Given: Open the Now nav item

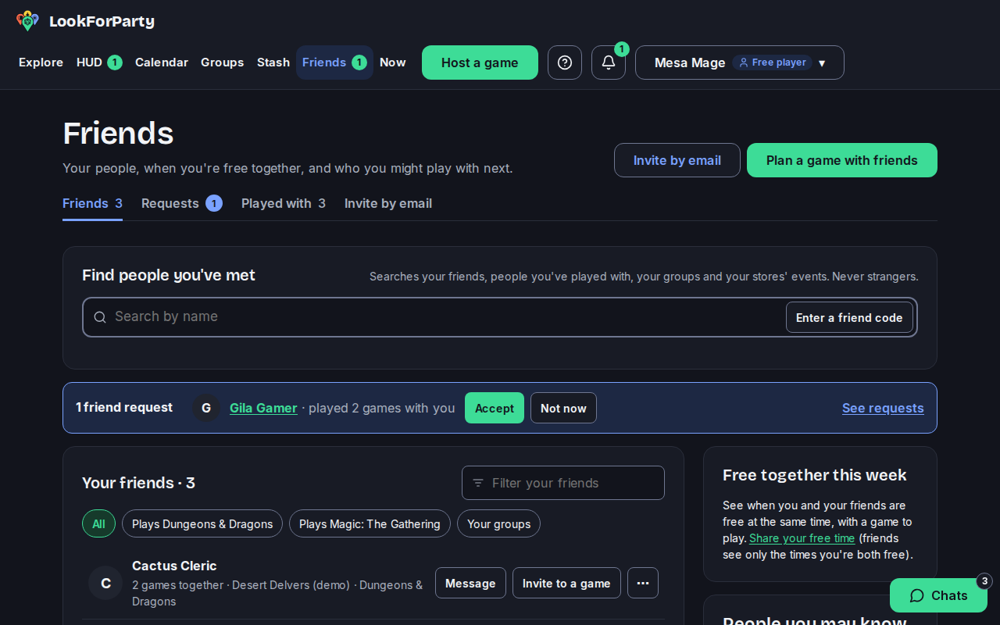Looking at the screenshot, I should click(393, 62).
